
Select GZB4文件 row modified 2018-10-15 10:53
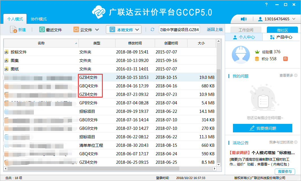110,77
